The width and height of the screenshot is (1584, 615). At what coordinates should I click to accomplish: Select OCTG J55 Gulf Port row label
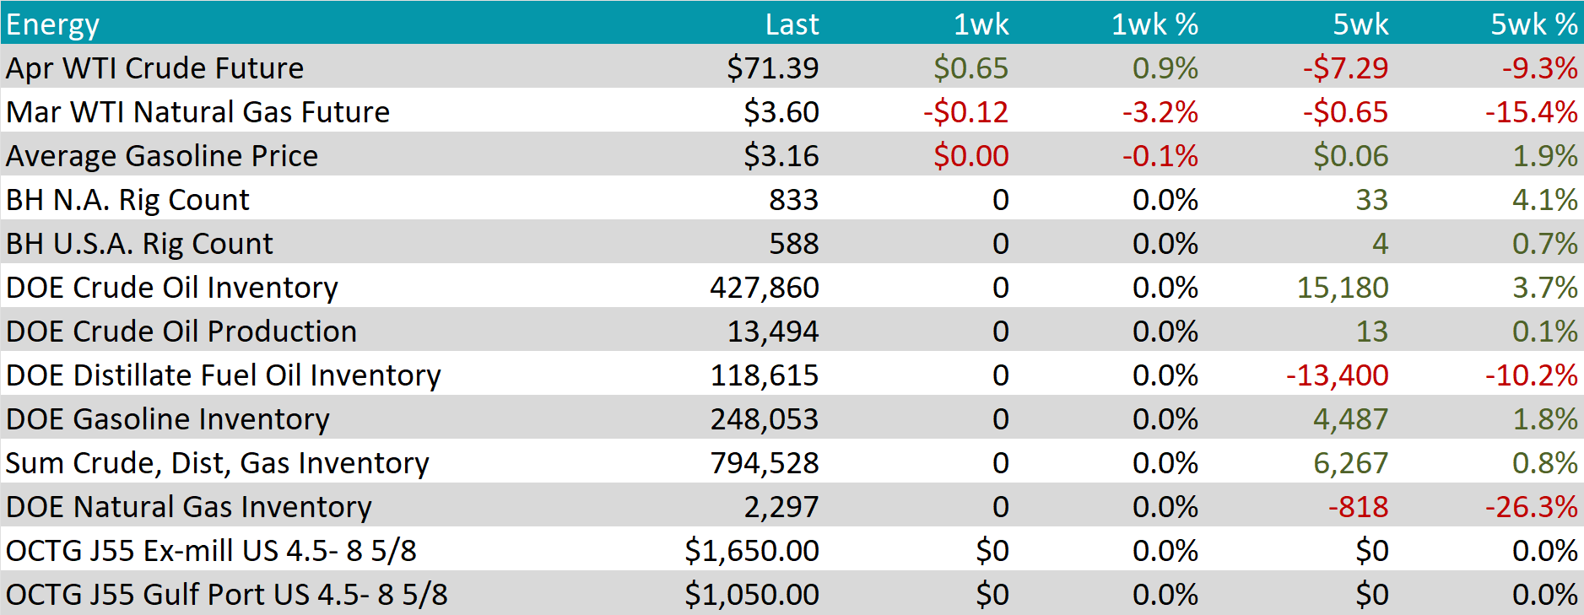[x=227, y=595]
